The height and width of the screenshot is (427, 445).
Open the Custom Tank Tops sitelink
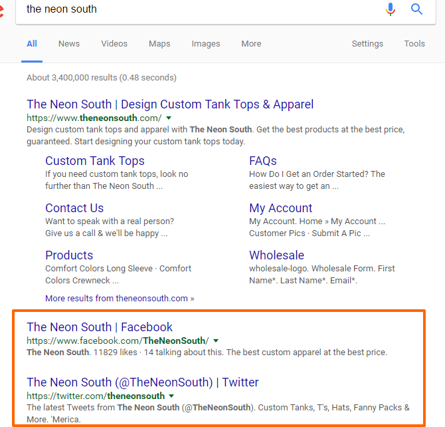[95, 161]
